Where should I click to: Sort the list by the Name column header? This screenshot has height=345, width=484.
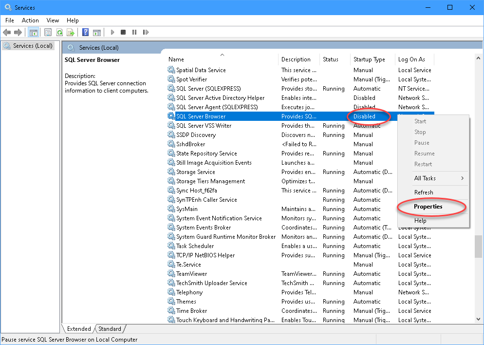tap(176, 59)
